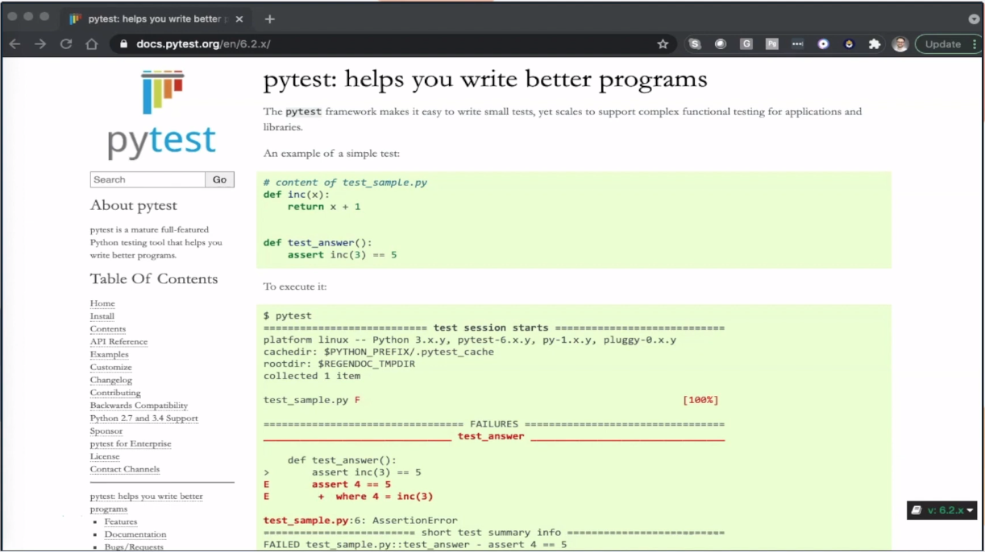The image size is (985, 552).
Task: Open the sidebar 'pytest: helps you write better programs' link
Action: [147, 503]
